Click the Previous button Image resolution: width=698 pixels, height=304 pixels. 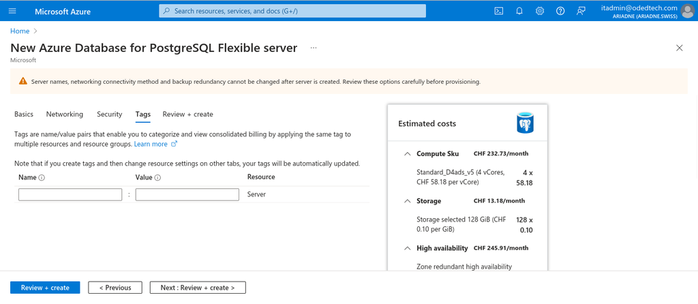[115, 288]
